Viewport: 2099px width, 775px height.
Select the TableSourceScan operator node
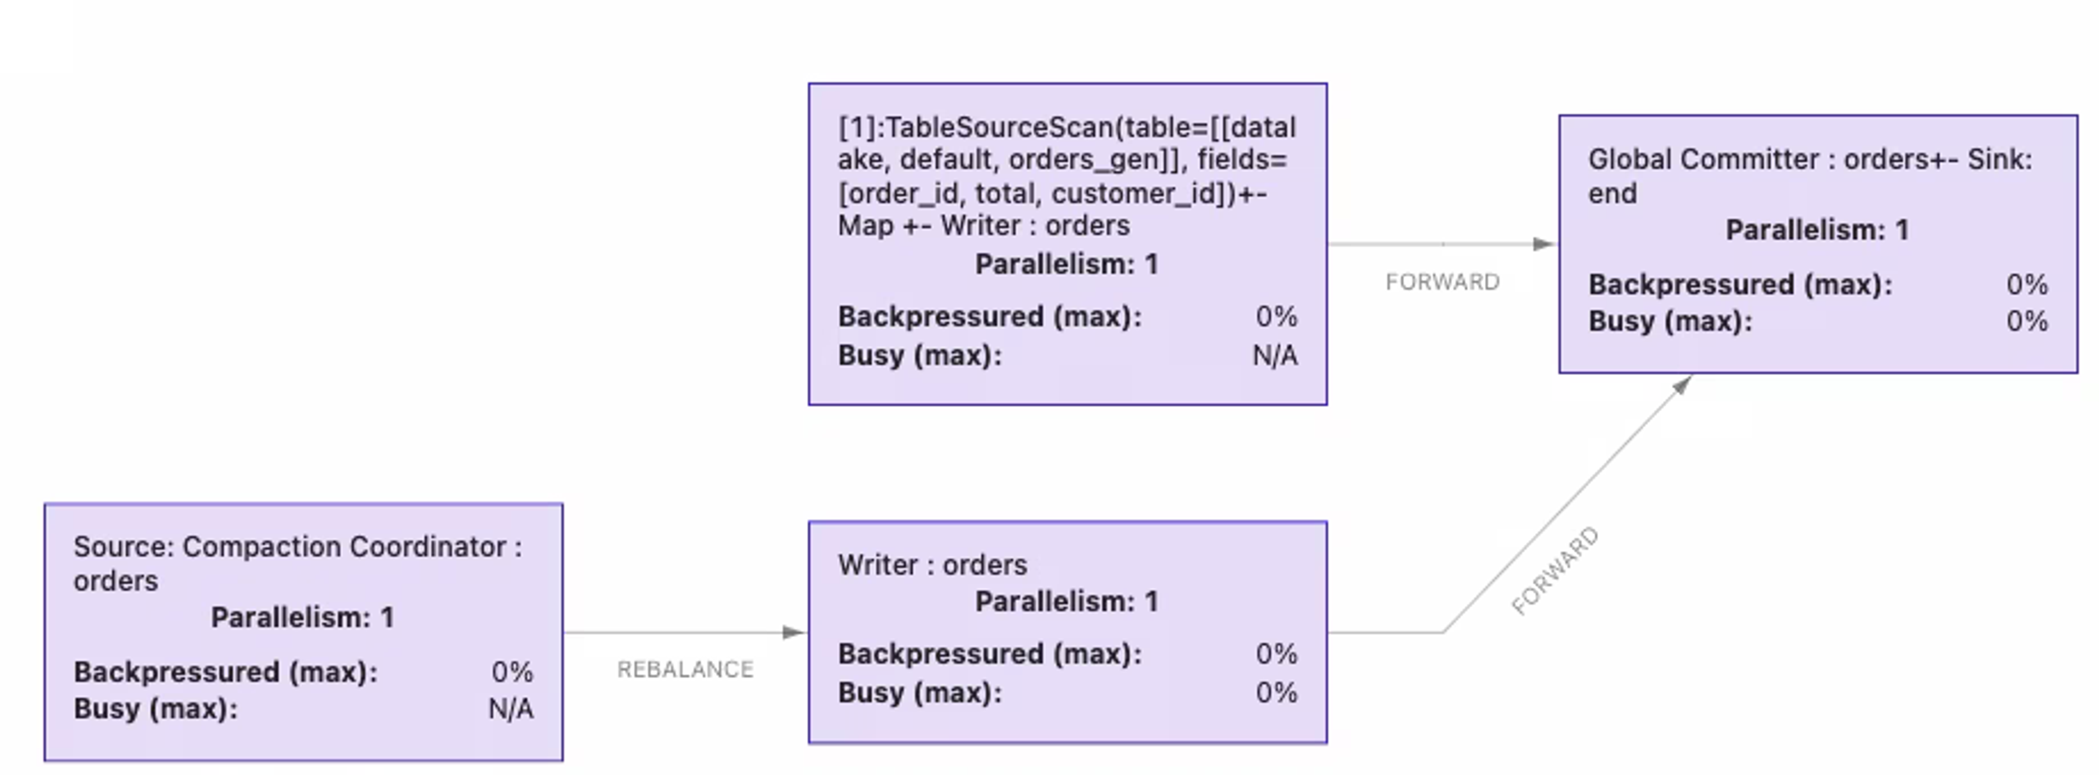pos(1068,244)
